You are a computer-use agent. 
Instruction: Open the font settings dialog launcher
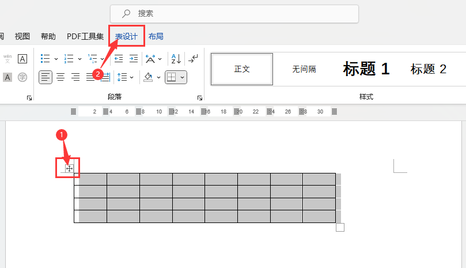click(x=29, y=98)
